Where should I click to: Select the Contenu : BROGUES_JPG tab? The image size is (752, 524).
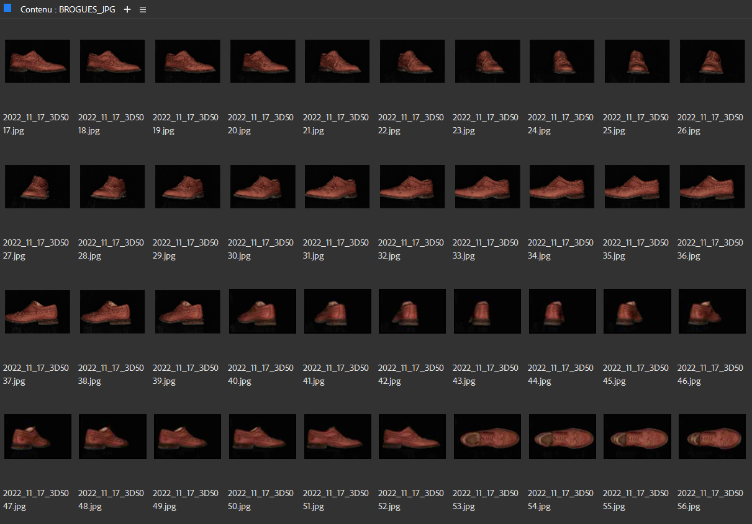tap(67, 10)
